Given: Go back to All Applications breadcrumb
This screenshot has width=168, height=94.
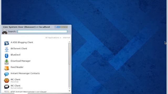Looking at the screenshot, I should pyautogui.click(x=52, y=38).
